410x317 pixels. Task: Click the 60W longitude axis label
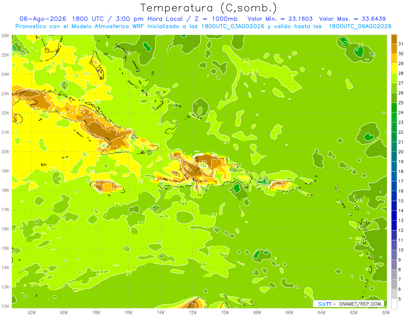click(x=386, y=312)
